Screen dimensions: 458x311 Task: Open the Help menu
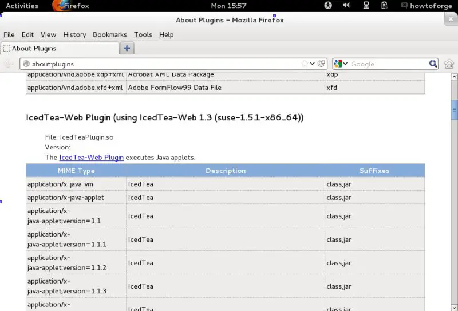click(x=166, y=34)
